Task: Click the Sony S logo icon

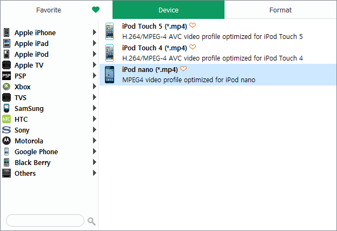Action: 6,130
